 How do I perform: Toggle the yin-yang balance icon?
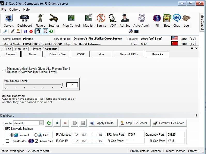tap(38, 31)
